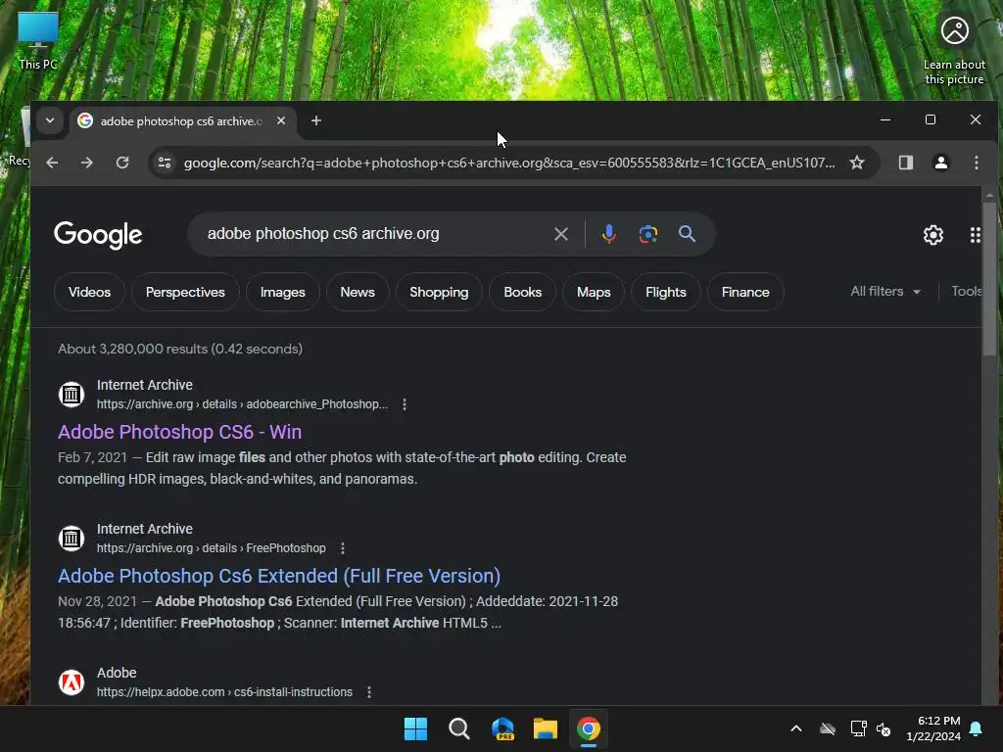
Task: Click helpx.adobe.com cs6-install-instructions URL
Action: [x=224, y=692]
